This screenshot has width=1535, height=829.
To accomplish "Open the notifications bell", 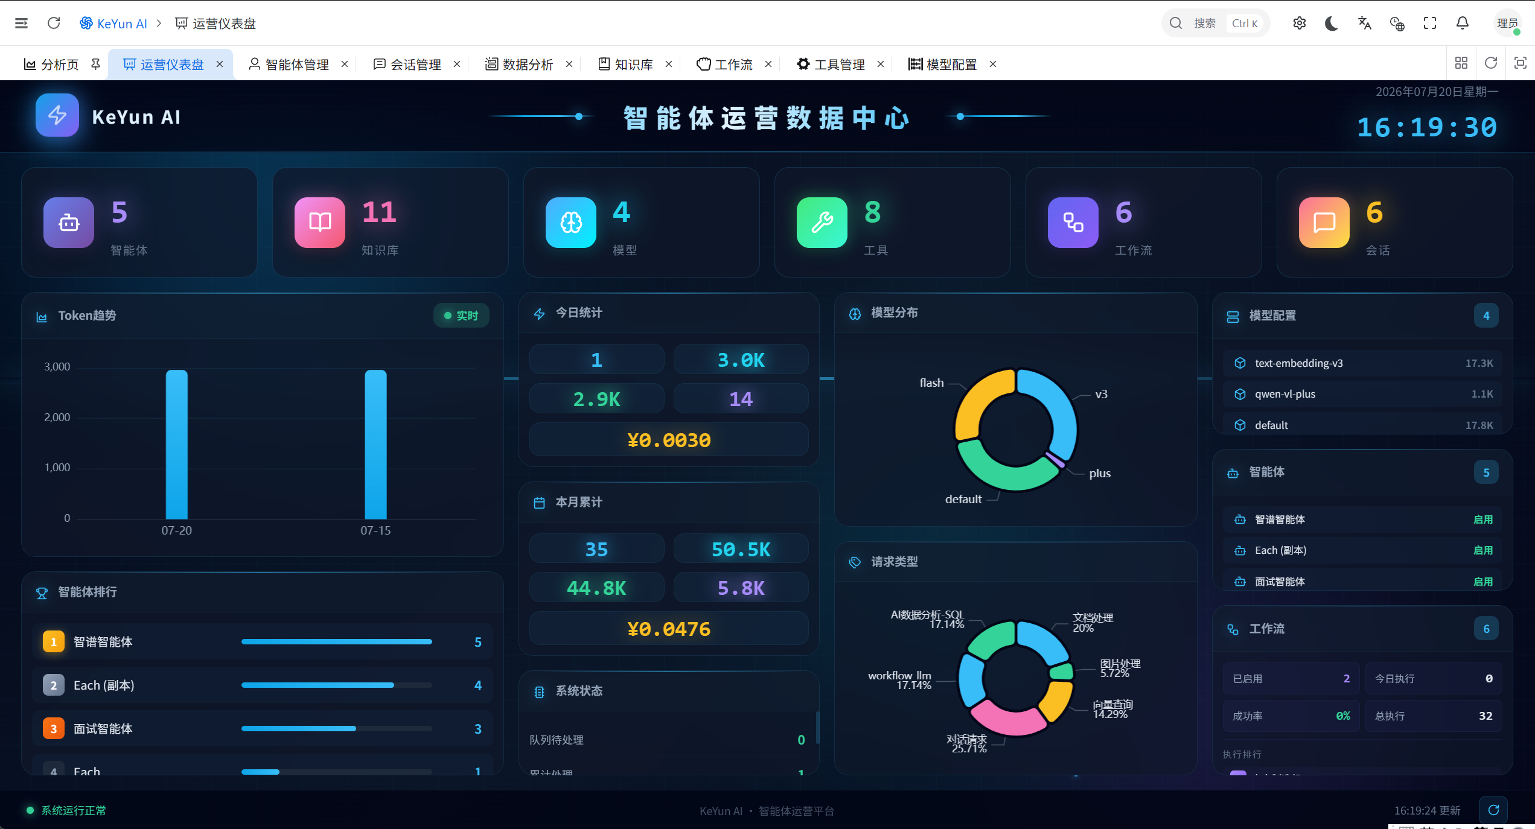I will [1463, 23].
